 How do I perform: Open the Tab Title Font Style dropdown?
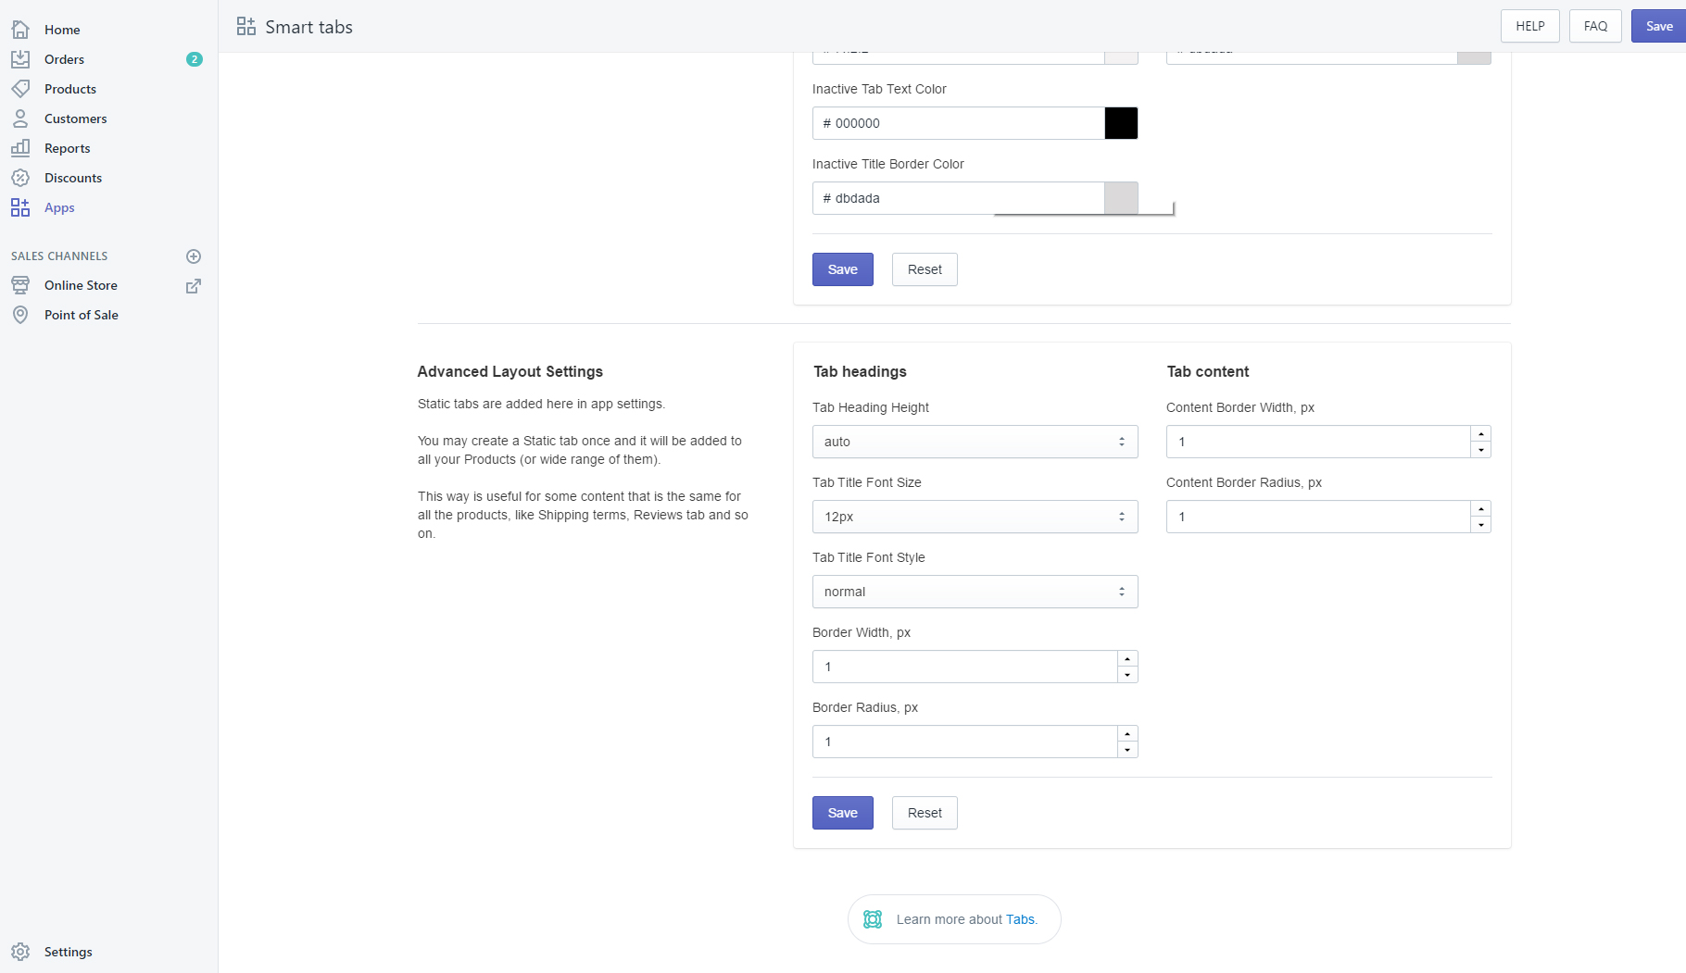coord(974,592)
